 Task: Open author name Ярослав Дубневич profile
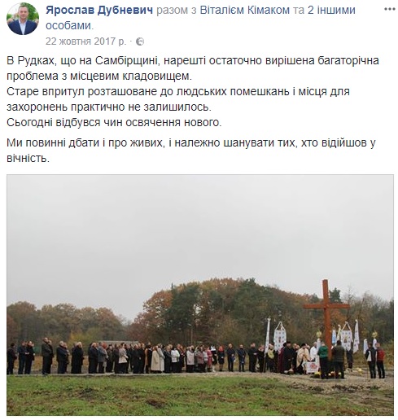coord(99,10)
